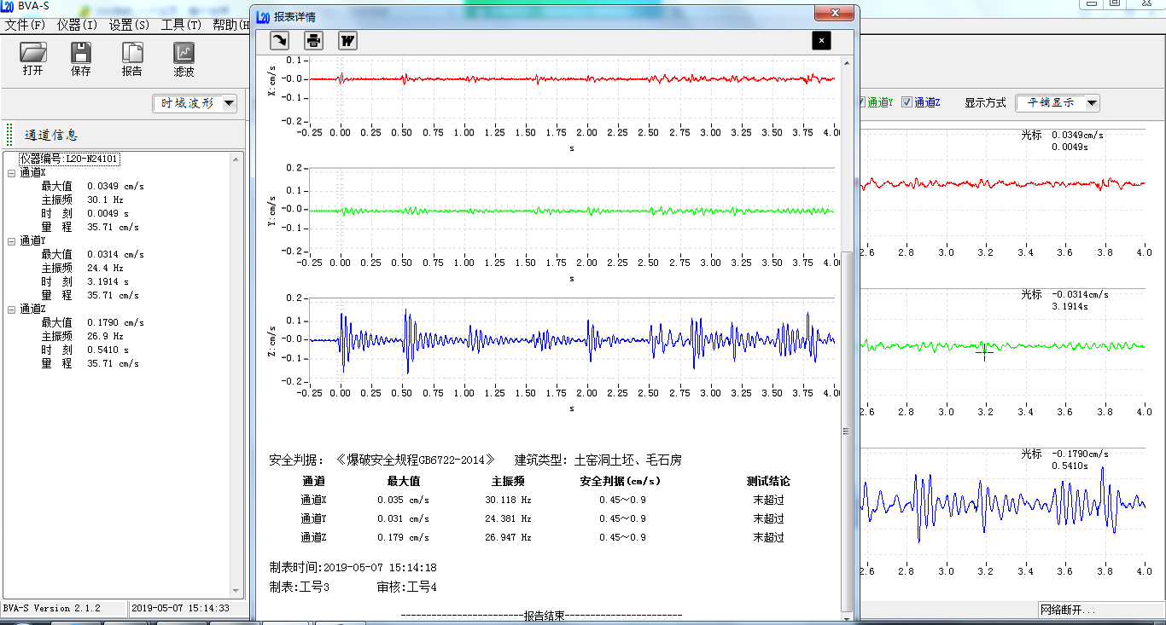Select 通道Y 时刻 3.1914 s row
The height and width of the screenshot is (625, 1166).
pyautogui.click(x=85, y=281)
